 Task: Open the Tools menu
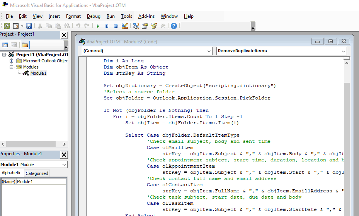coord(126,16)
